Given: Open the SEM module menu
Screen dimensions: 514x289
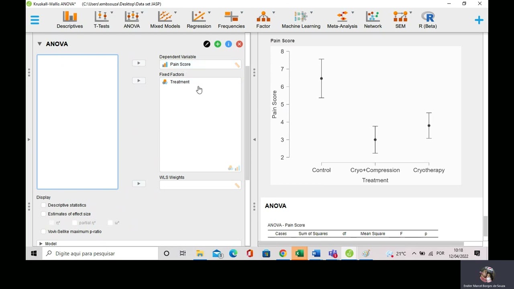Looking at the screenshot, I should (x=400, y=20).
